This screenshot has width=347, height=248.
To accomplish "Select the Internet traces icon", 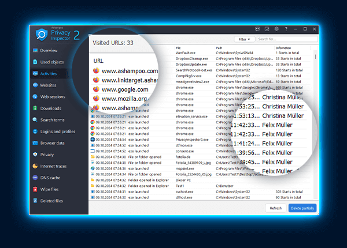I will click(x=36, y=166).
